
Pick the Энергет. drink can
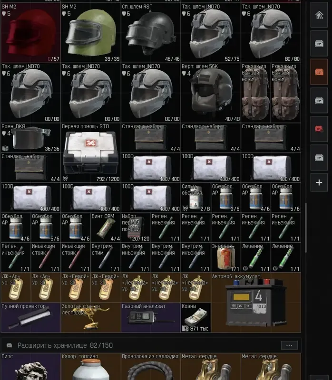tap(226, 257)
